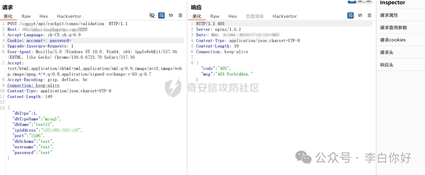Expand 响应头 section in Inspector
This screenshot has width=425, height=175.
(386, 65)
